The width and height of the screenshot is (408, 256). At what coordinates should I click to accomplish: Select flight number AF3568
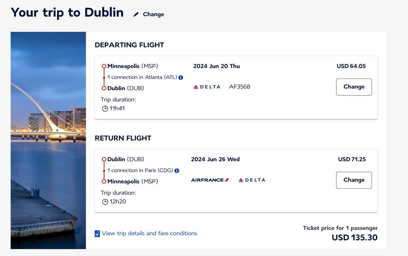[240, 87]
